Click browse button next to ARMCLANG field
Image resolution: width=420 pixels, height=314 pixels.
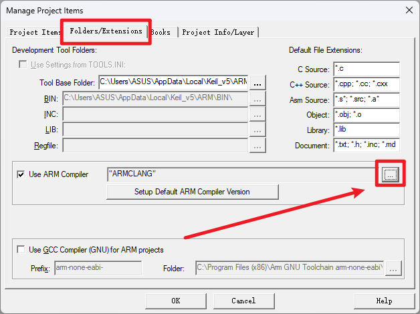[x=391, y=174]
